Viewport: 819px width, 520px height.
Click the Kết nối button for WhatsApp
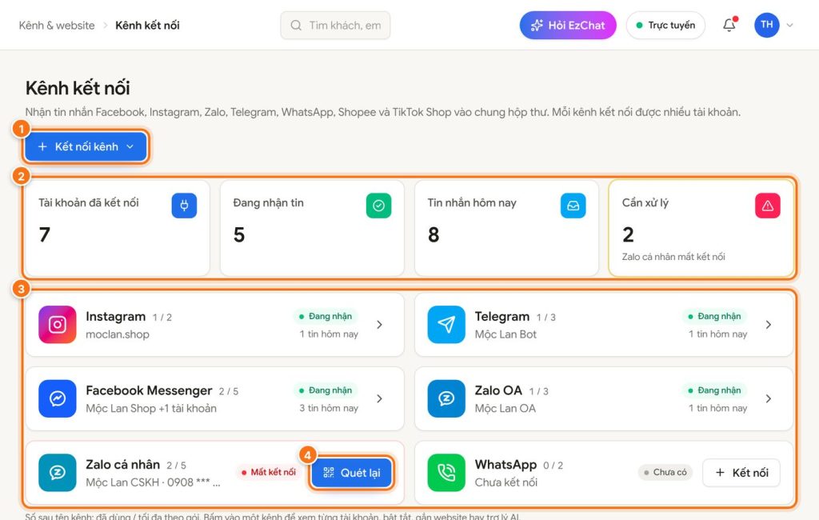[741, 473]
